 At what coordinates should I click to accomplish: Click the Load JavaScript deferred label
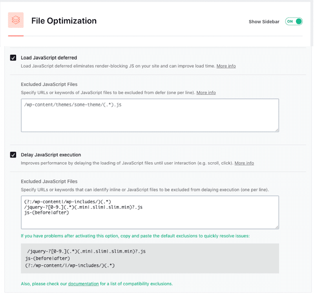[x=49, y=57]
